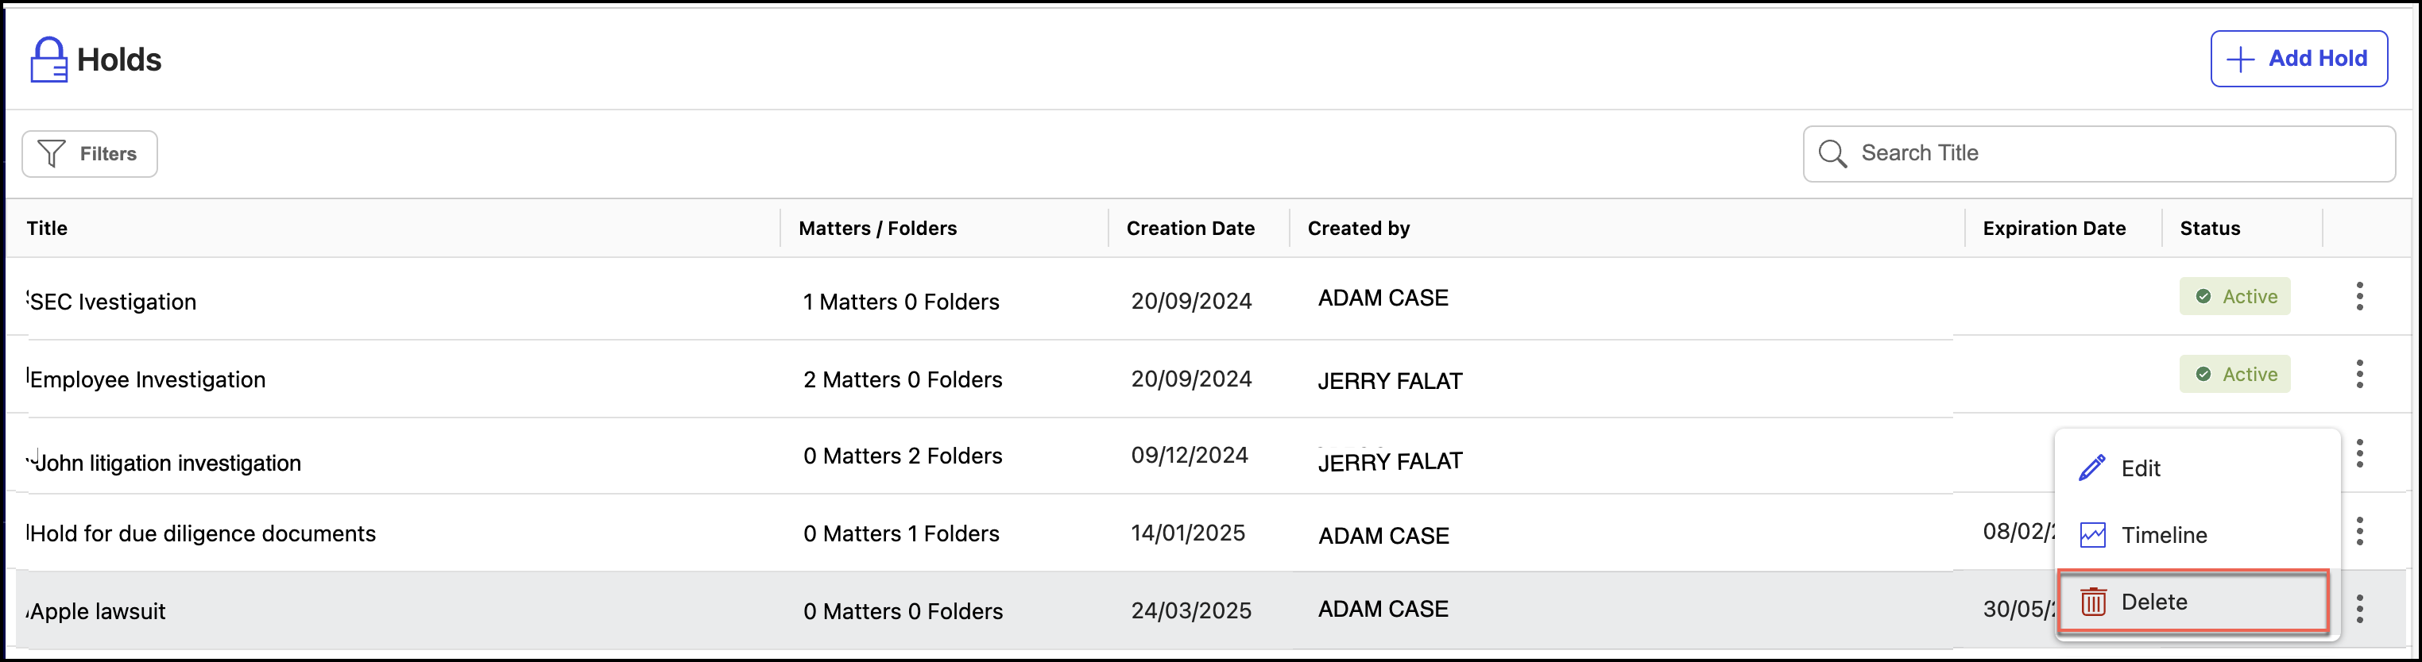Open three-dot menu for Employee Investigation
2422x662 pixels.
(2359, 375)
